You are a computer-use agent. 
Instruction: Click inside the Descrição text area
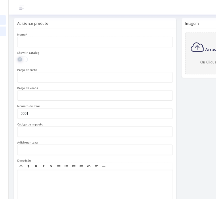pyautogui.click(x=95, y=185)
